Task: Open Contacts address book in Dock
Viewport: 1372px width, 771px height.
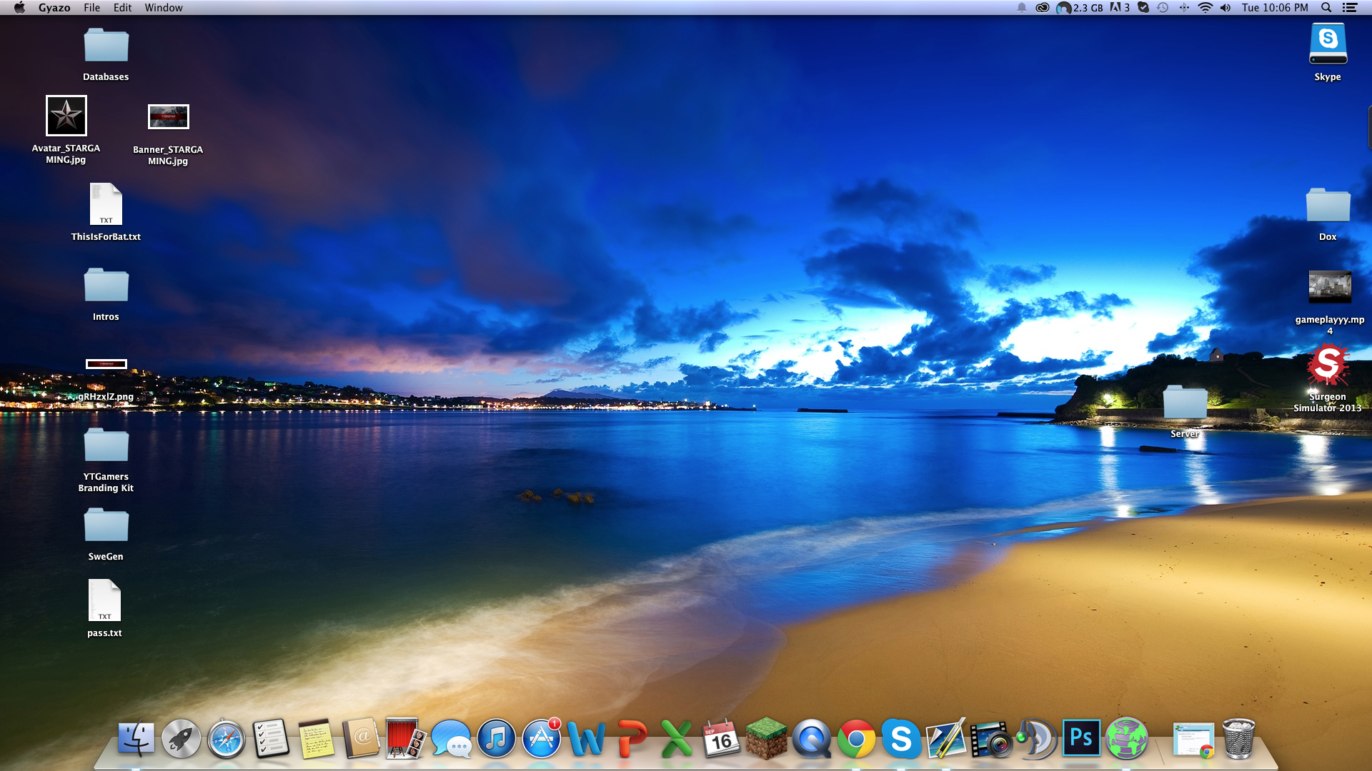Action: click(361, 739)
